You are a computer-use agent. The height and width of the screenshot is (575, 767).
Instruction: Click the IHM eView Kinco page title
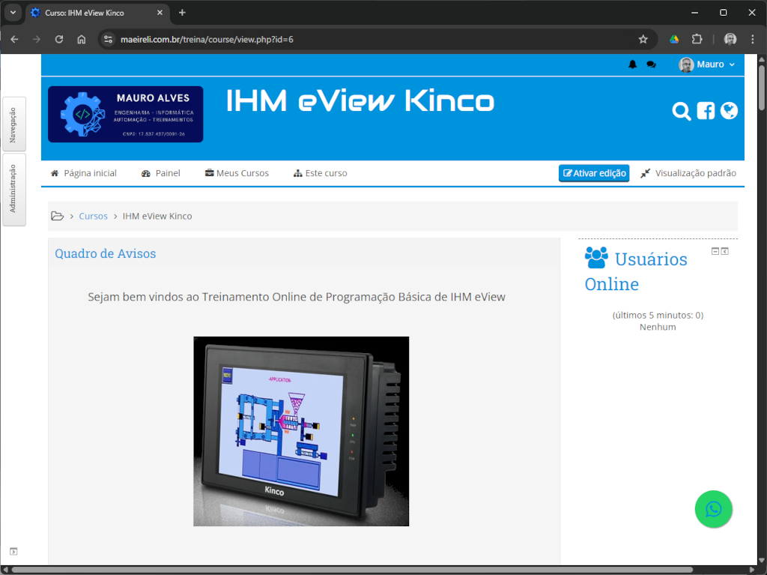(360, 101)
